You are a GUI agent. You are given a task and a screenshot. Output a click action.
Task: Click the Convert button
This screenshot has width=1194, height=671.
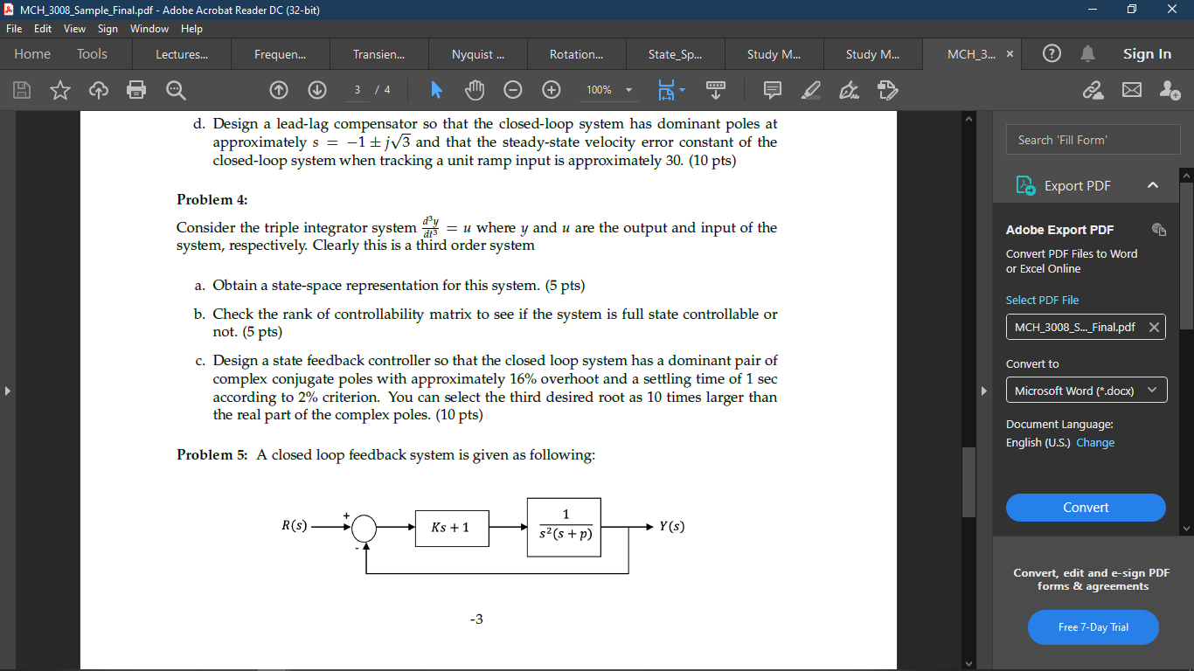(x=1086, y=507)
